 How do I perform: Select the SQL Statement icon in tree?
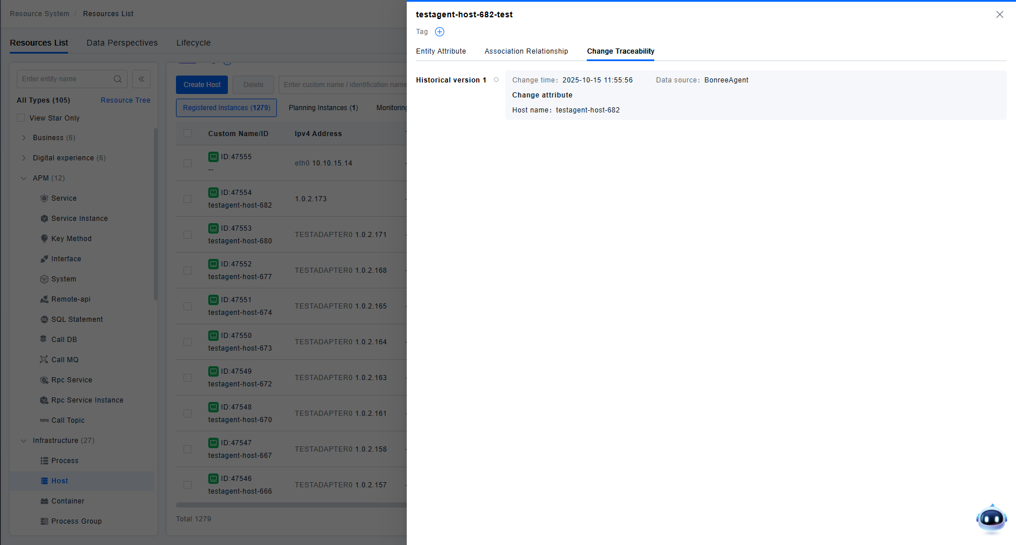44,320
